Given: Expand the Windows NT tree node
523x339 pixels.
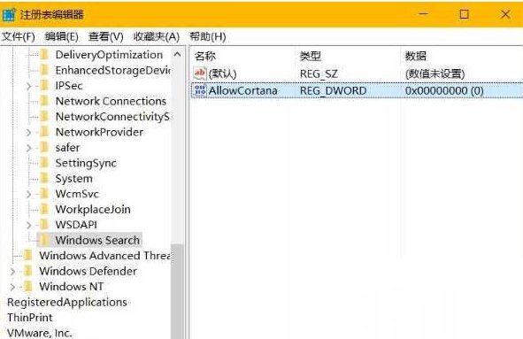Looking at the screenshot, I should pos(12,287).
